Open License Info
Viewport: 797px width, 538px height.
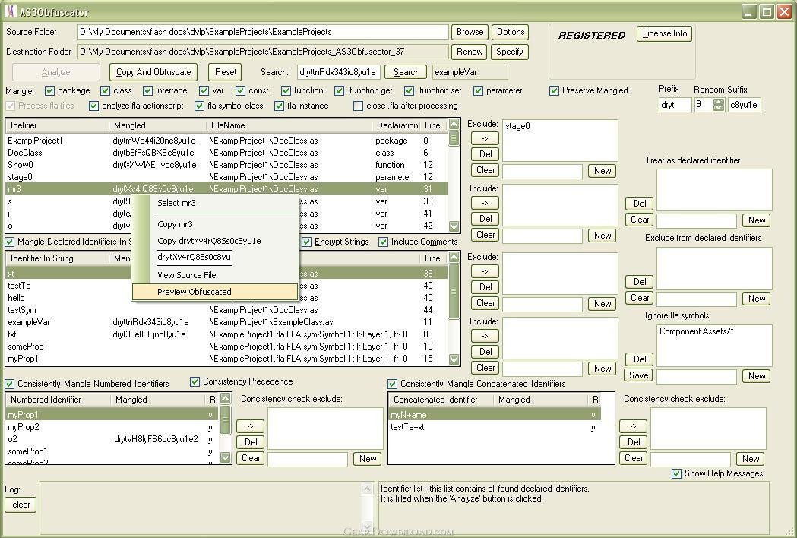coord(664,33)
